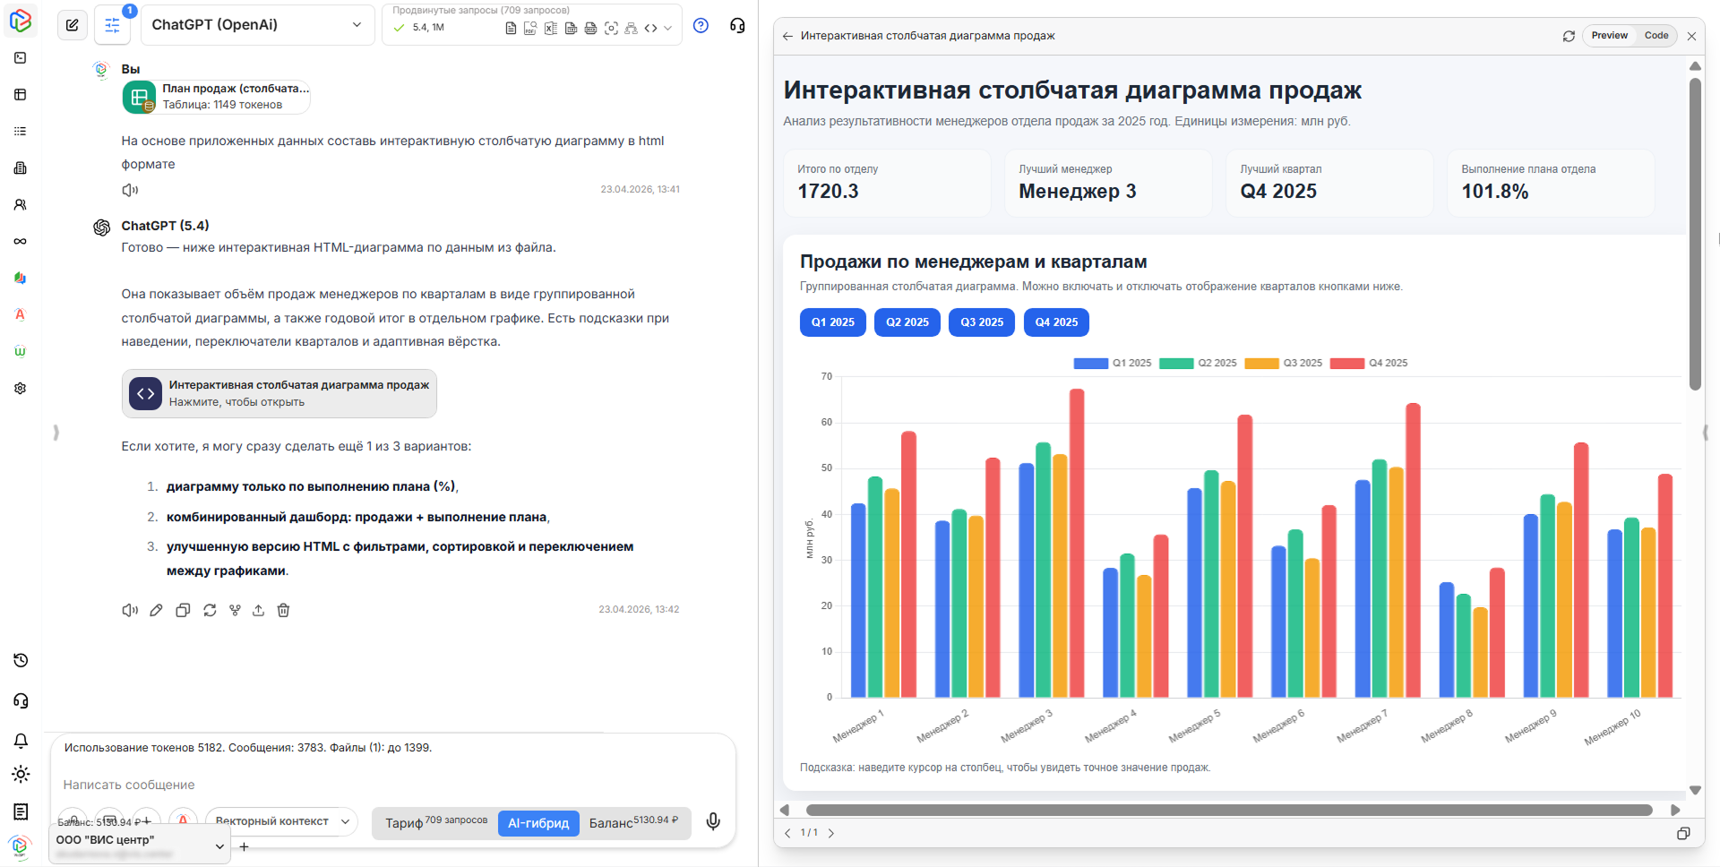Screen dimensions: 1720x867
Task: Select the Excel export icon in the toolbar
Action: [550, 28]
